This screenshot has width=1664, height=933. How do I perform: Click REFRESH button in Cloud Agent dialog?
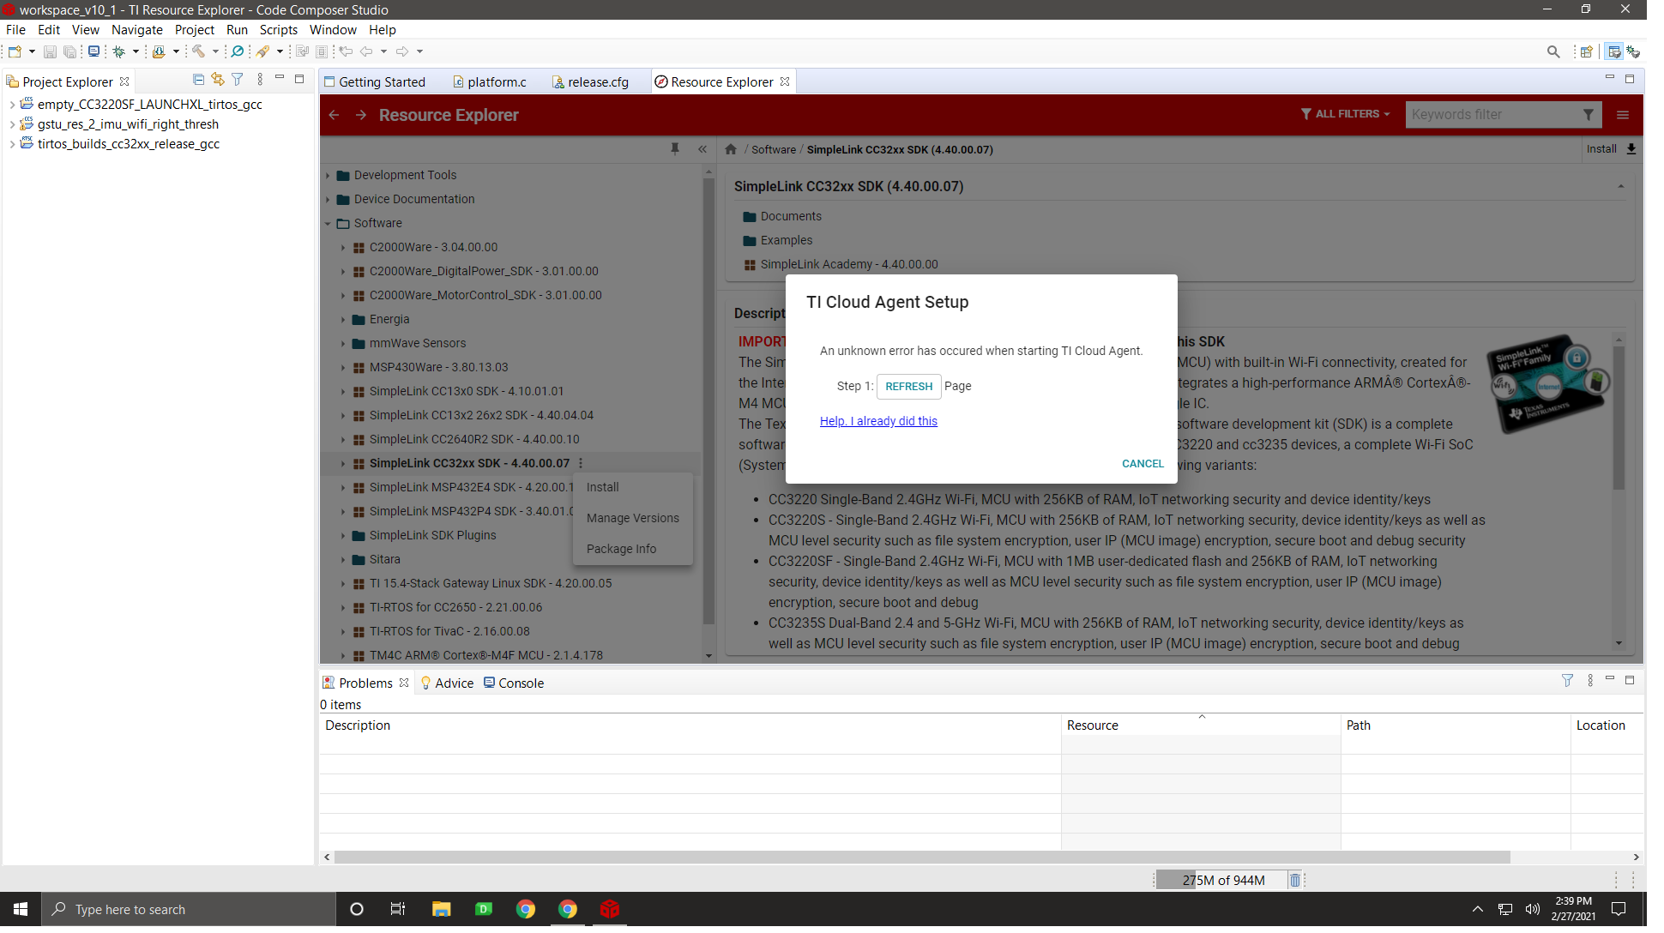(x=908, y=387)
